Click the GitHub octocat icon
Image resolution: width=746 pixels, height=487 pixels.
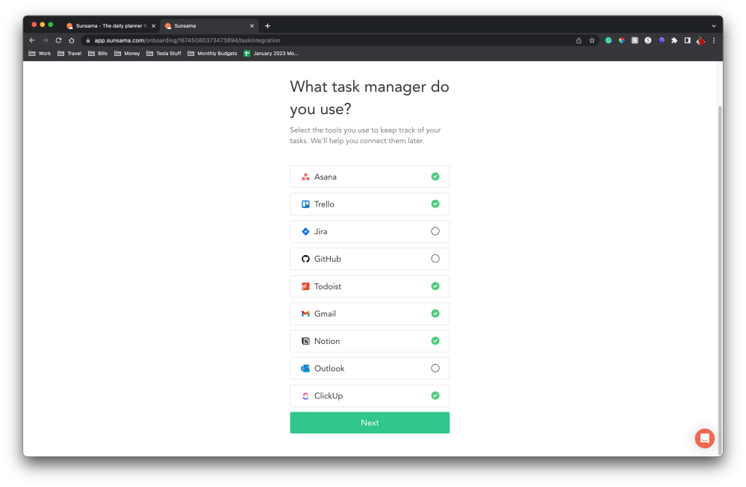click(x=305, y=259)
